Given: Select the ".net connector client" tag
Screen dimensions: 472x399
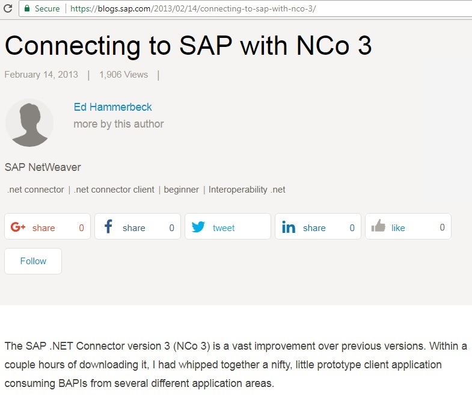Looking at the screenshot, I should [x=114, y=190].
